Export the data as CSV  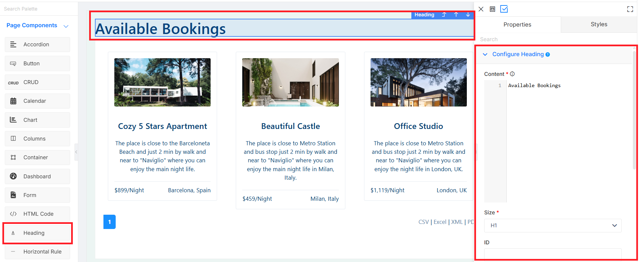424,222
